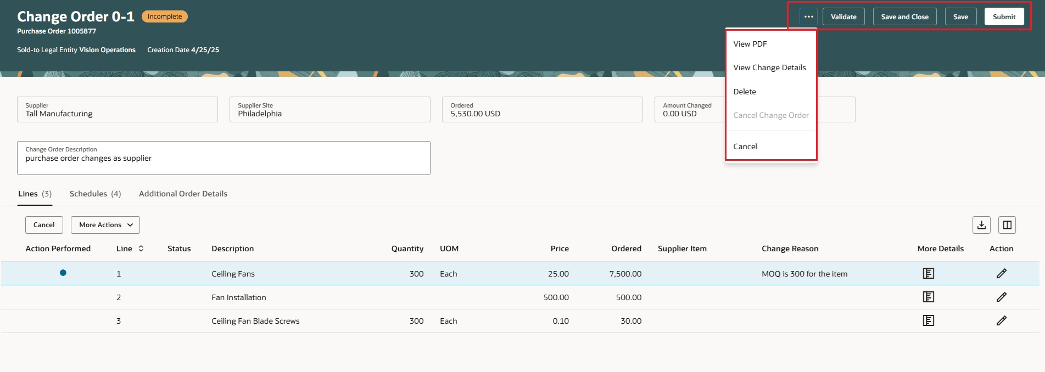Image resolution: width=1045 pixels, height=372 pixels.
Task: Click the Save and Close button
Action: tap(904, 16)
